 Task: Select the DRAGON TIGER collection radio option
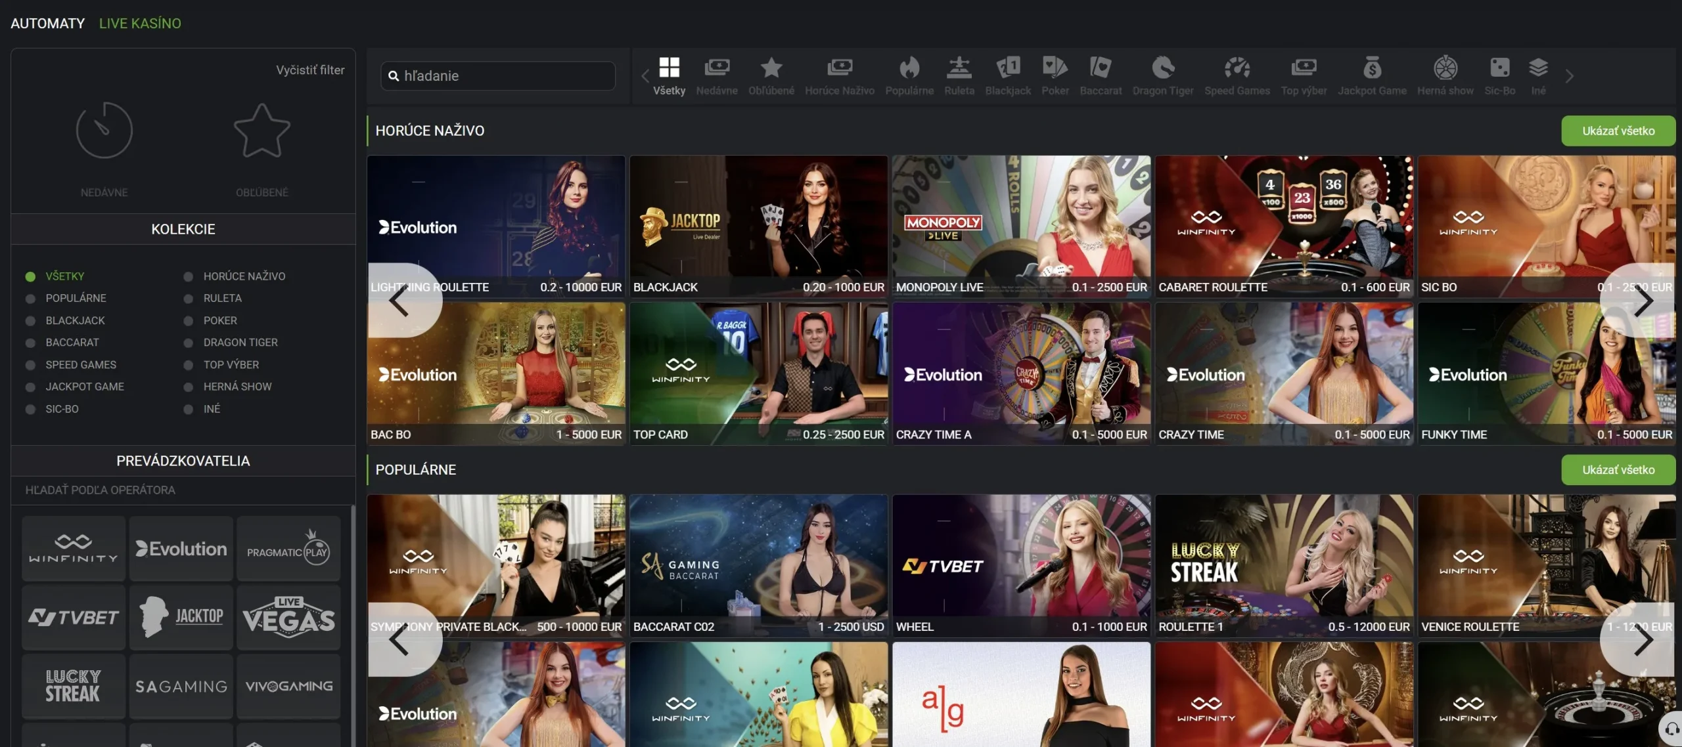pos(188,343)
